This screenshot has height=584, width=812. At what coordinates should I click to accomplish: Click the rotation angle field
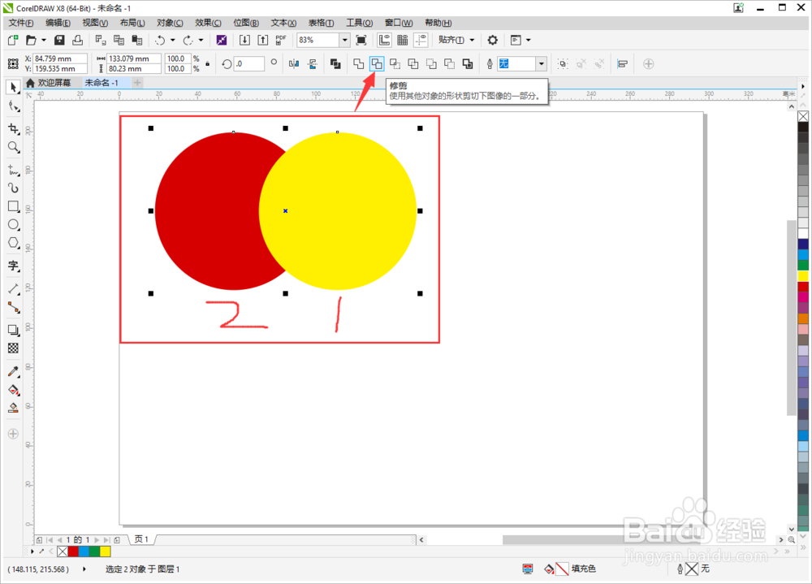click(249, 63)
